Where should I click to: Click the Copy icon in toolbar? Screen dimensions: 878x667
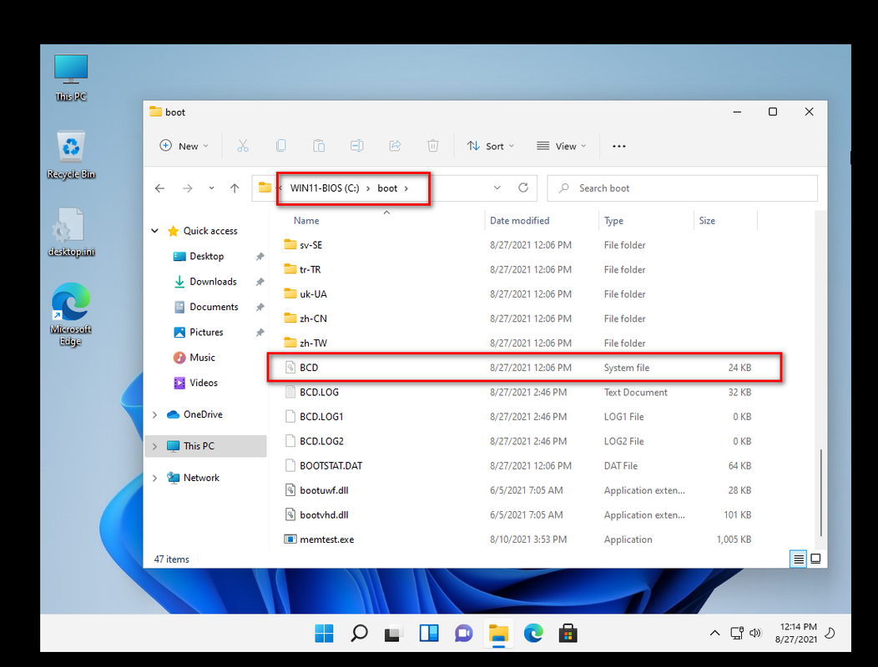[x=281, y=146]
